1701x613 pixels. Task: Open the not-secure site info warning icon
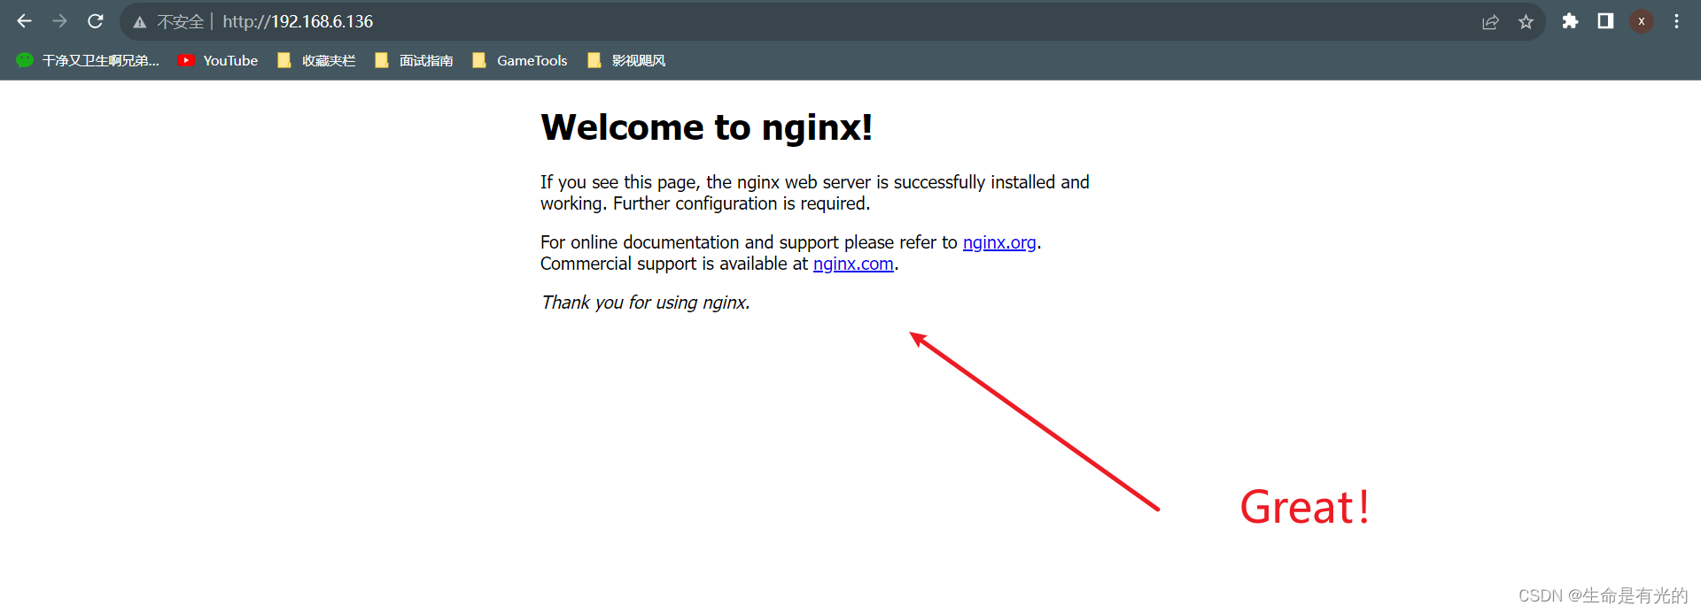(140, 22)
